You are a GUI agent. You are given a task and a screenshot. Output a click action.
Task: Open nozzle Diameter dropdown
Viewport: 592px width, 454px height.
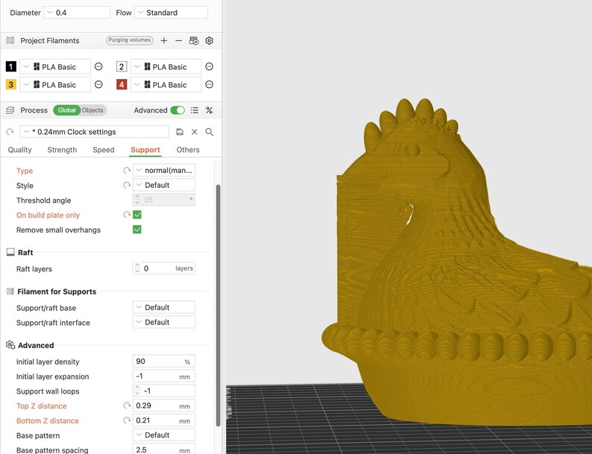point(77,13)
